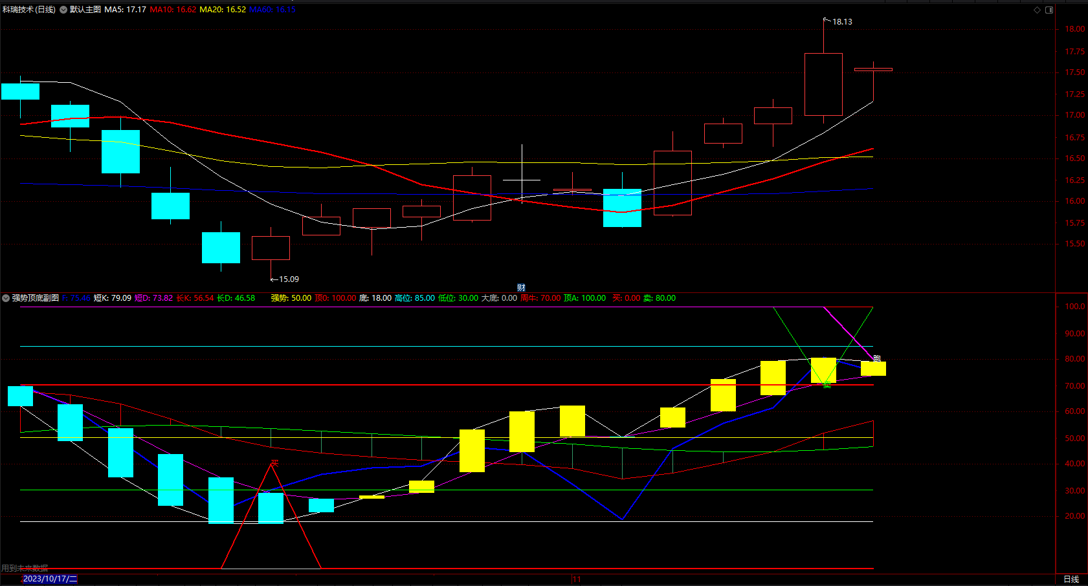Select the MA20: 16.52 legend value
Viewport: 1088px width, 586px height.
coord(223,10)
